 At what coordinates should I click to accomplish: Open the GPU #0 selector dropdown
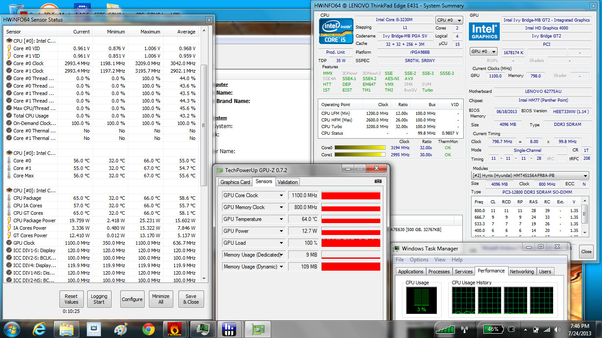click(484, 51)
